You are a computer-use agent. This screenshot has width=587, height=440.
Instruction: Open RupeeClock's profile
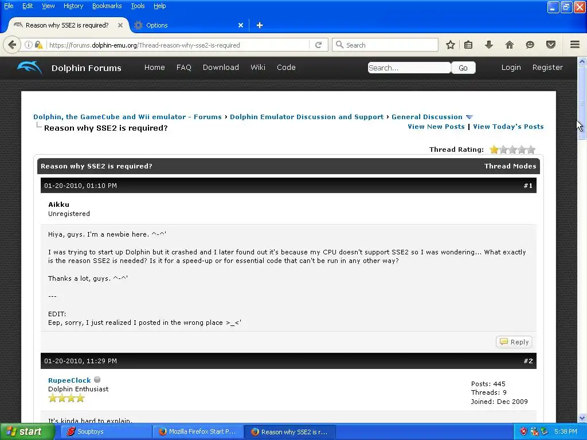coord(69,380)
